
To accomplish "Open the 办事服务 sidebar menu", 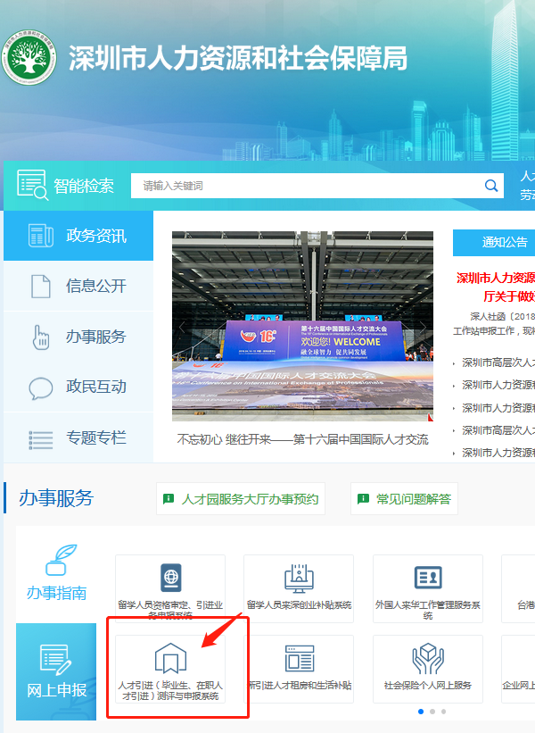I will 78,337.
